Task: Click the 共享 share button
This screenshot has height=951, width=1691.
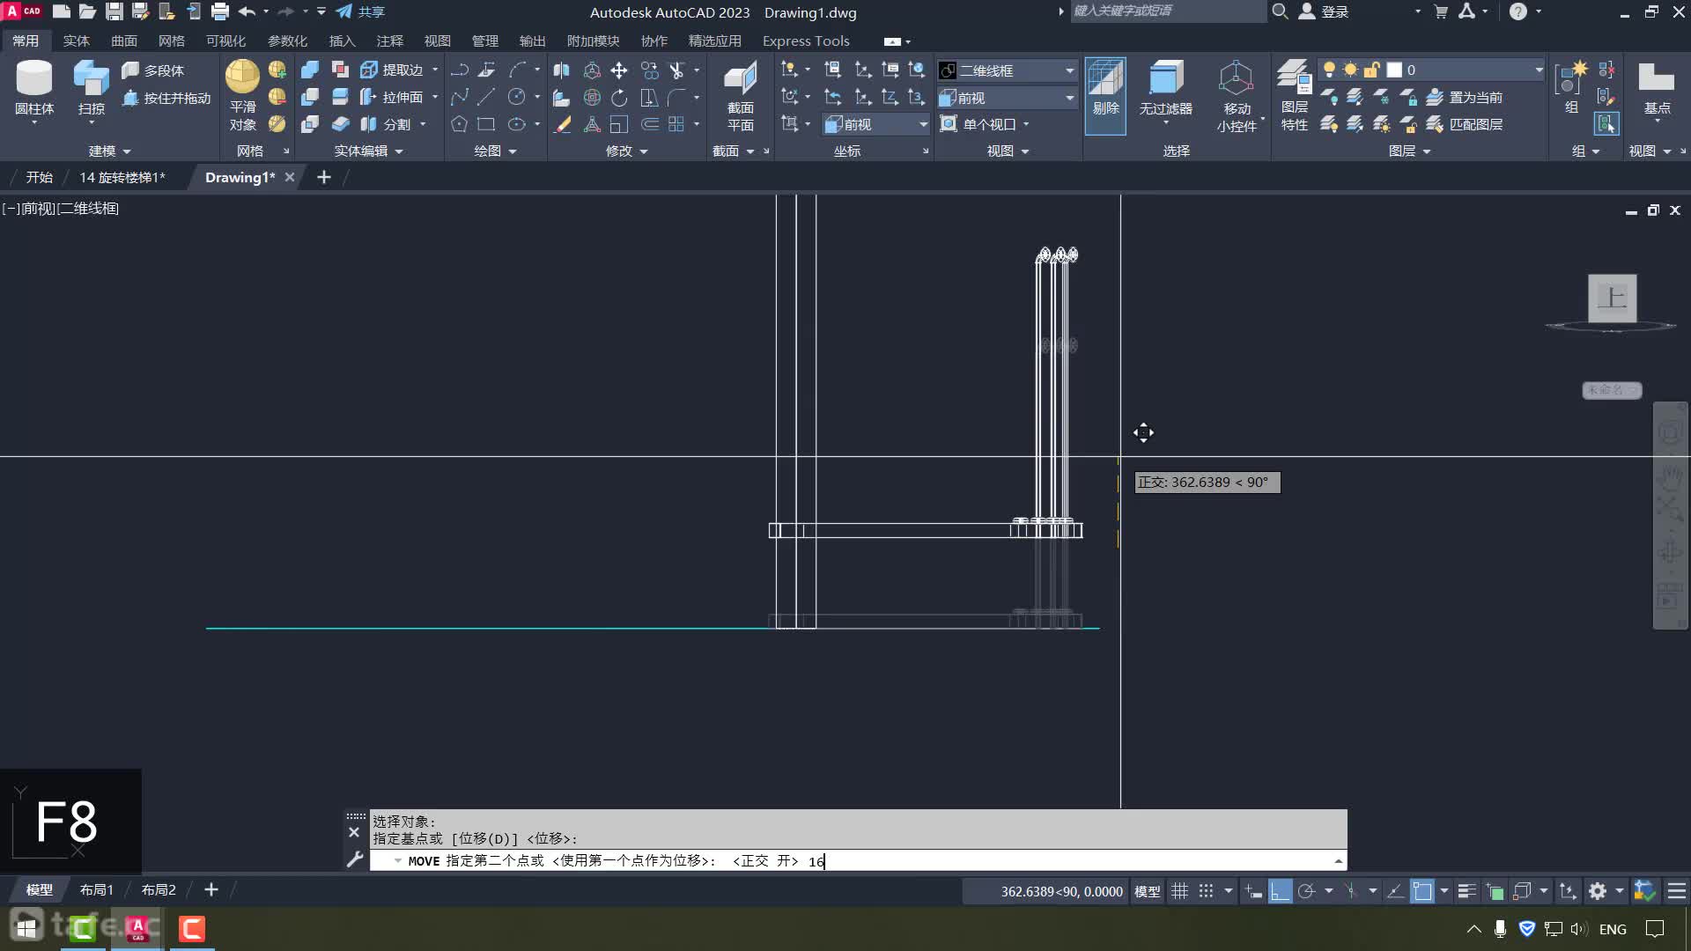Action: click(361, 11)
